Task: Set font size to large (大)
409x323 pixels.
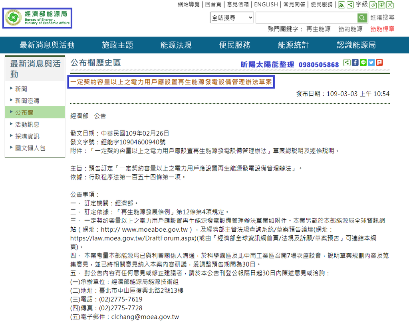Action: 390,5
